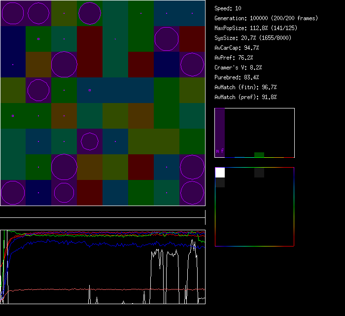Click the smallest purple circle in the grid
Screen dimensions: 345x316
pos(90,141)
